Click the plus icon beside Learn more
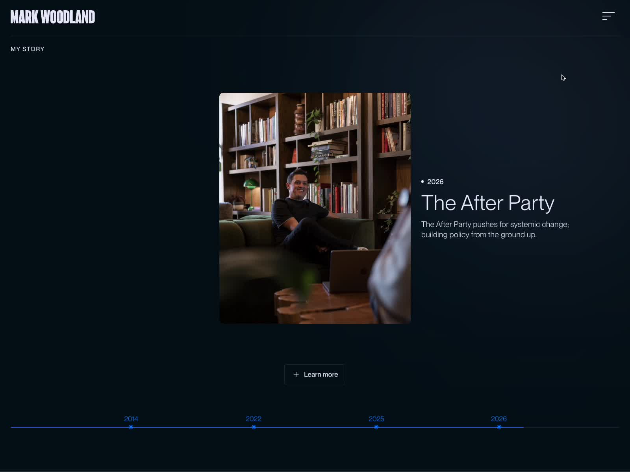This screenshot has height=472, width=630. 296,374
